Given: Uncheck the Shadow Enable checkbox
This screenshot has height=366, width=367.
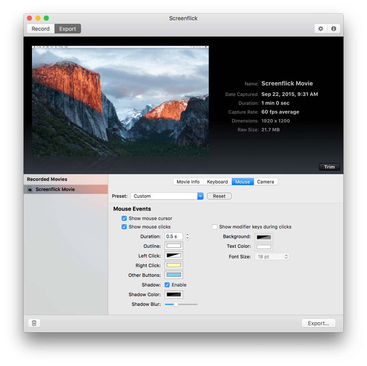Looking at the screenshot, I should click(167, 285).
